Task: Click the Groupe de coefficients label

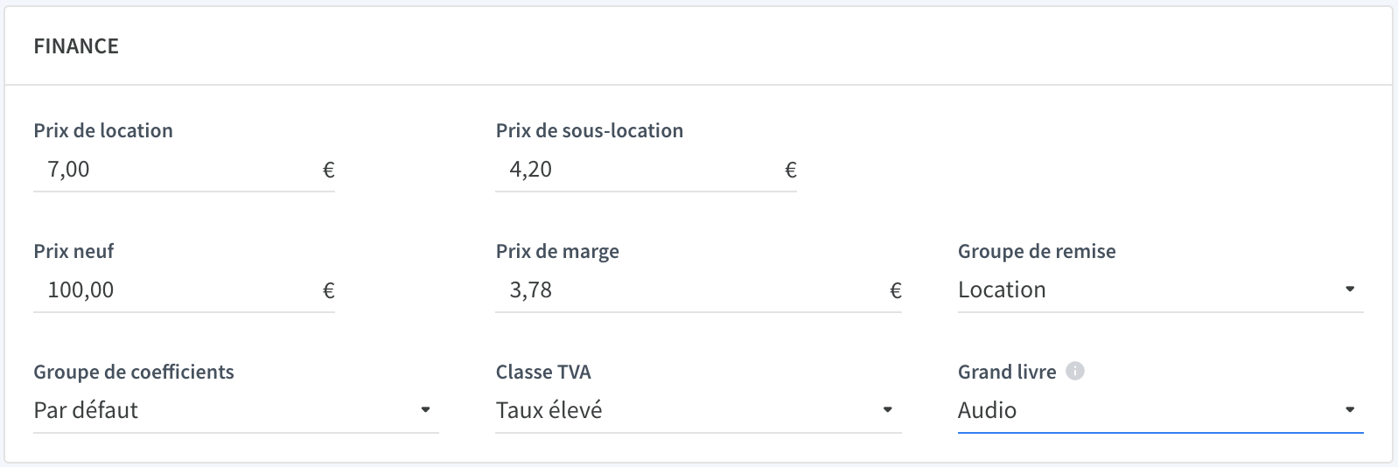Action: click(134, 372)
